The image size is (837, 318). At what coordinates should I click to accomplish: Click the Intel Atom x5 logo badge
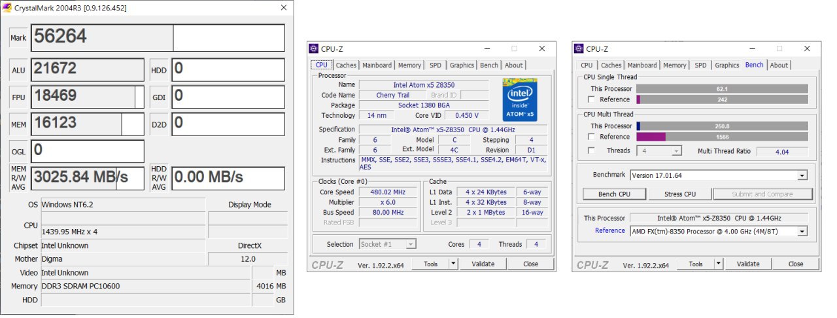[520, 99]
